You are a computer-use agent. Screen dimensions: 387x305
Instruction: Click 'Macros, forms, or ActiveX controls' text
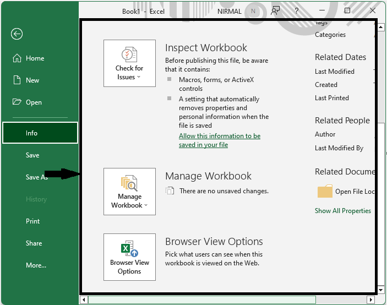coord(216,84)
